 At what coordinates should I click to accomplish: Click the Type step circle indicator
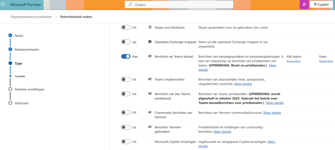pyautogui.click(x=10, y=63)
